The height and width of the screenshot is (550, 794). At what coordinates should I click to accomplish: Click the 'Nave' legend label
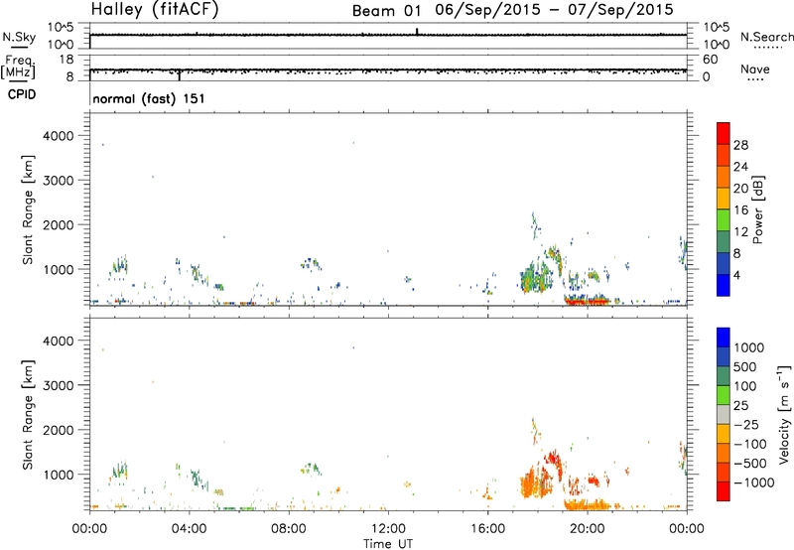pos(755,69)
